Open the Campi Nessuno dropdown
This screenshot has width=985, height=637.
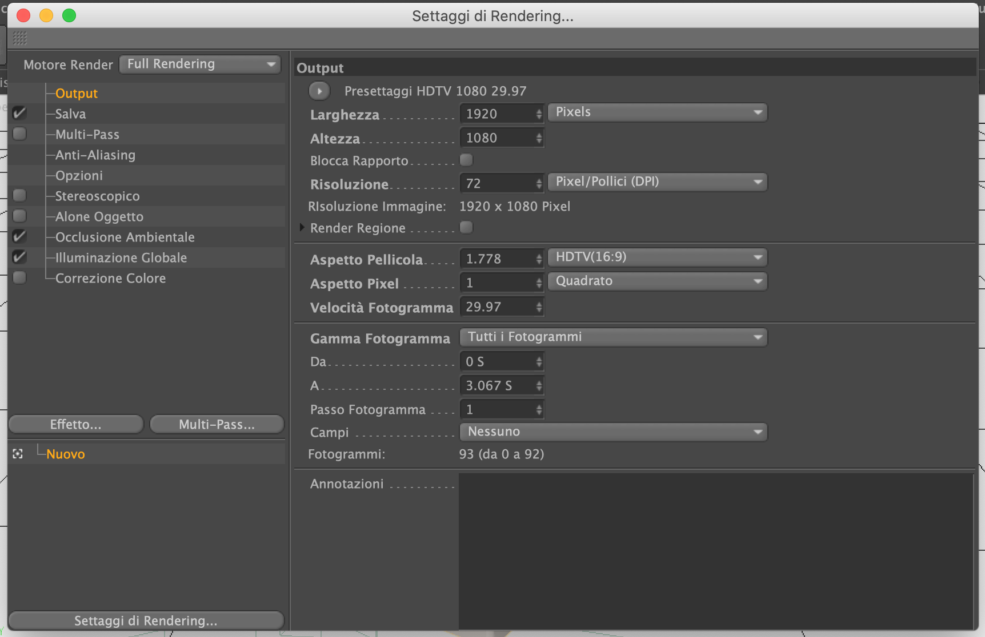click(614, 432)
